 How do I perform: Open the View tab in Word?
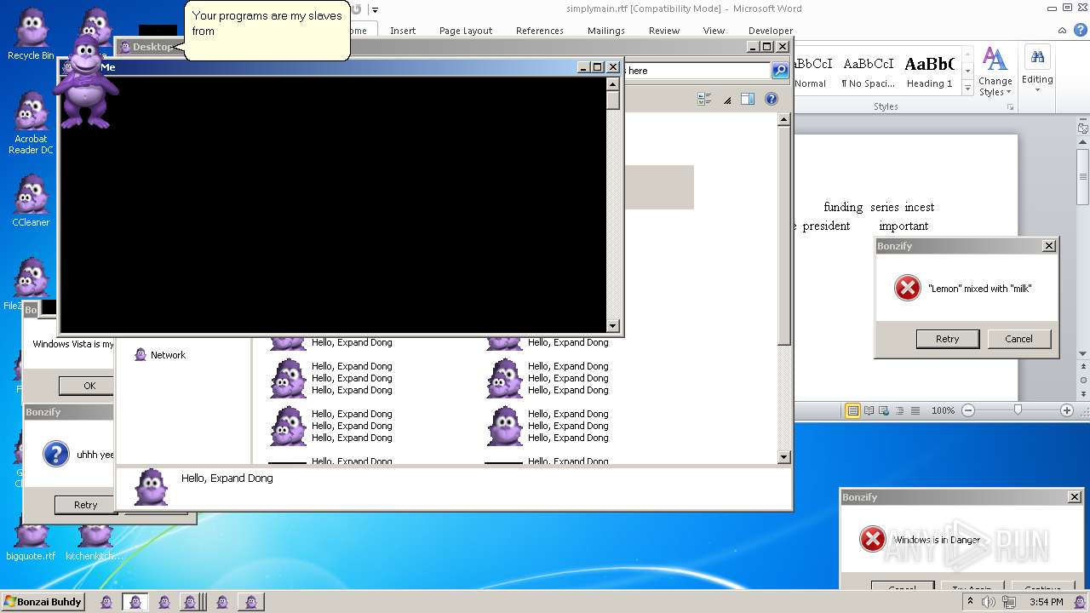(714, 31)
